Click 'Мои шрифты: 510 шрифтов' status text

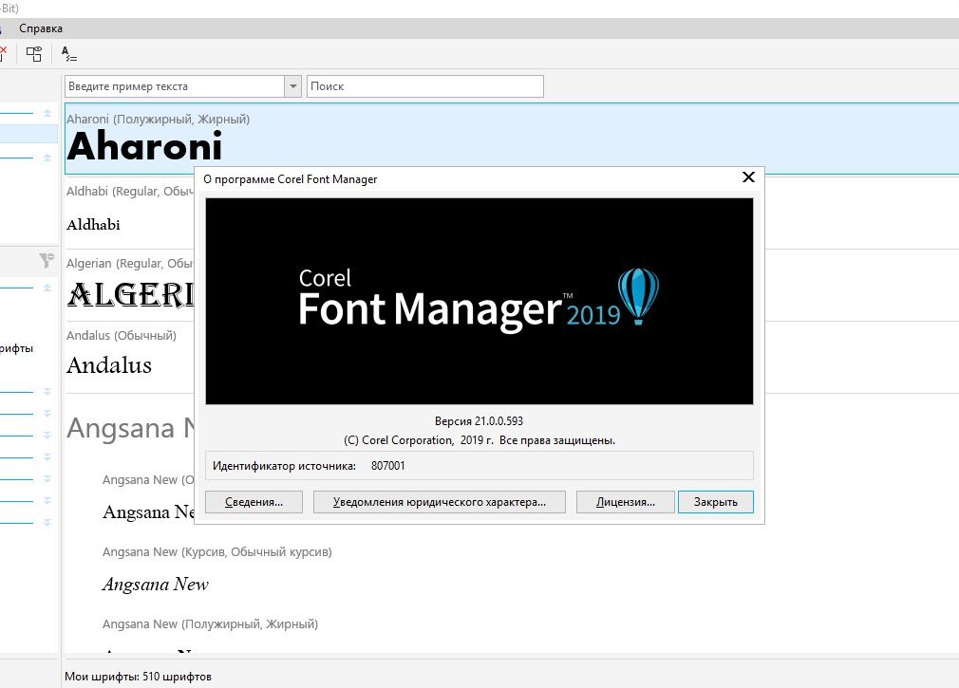coord(139,677)
